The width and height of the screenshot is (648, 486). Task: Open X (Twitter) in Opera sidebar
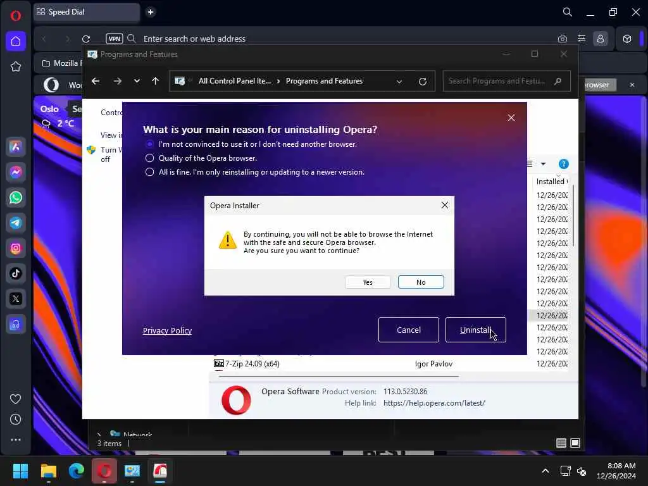(x=16, y=299)
